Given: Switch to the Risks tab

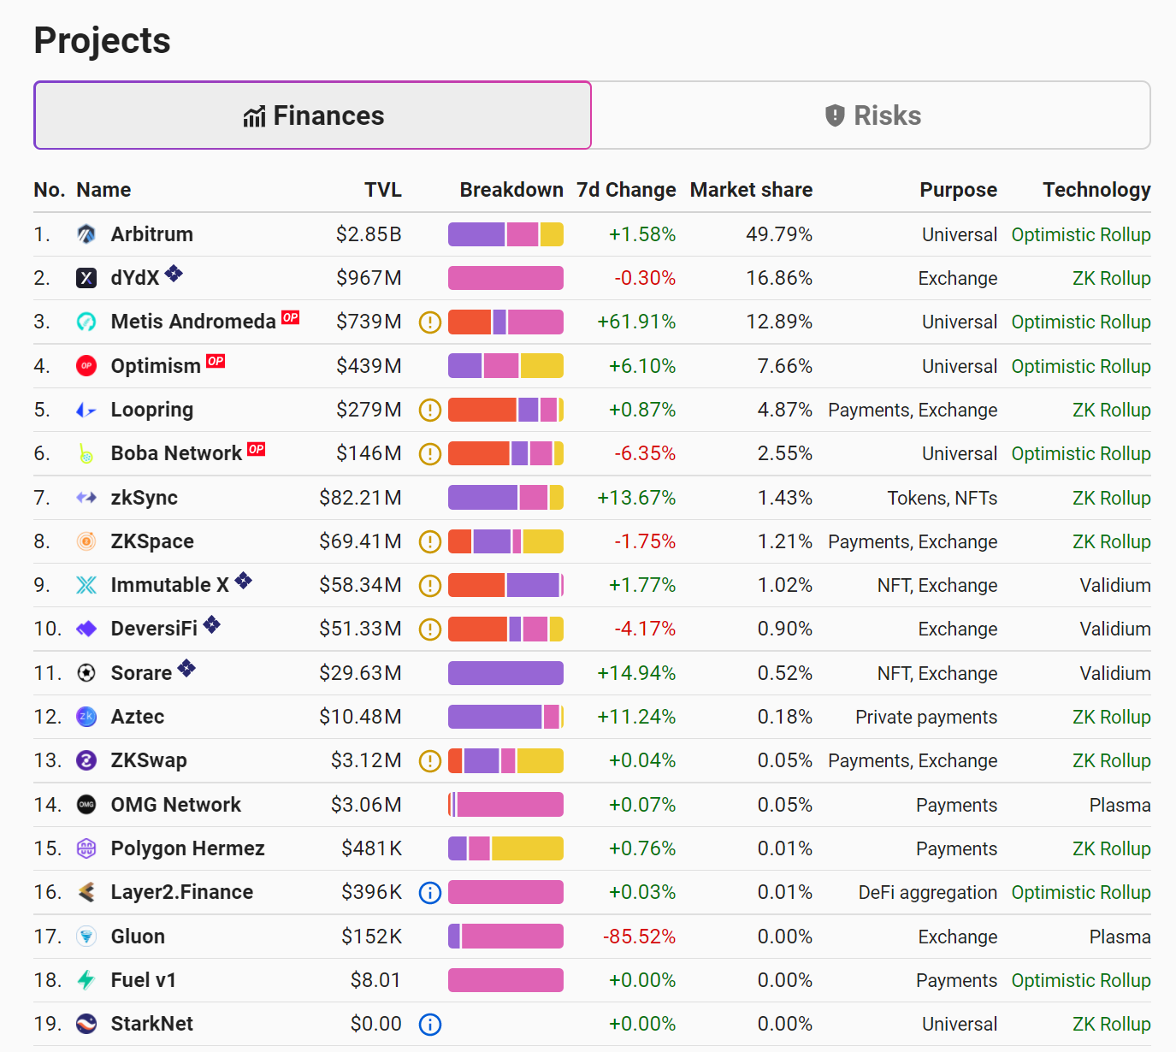Looking at the screenshot, I should [871, 115].
